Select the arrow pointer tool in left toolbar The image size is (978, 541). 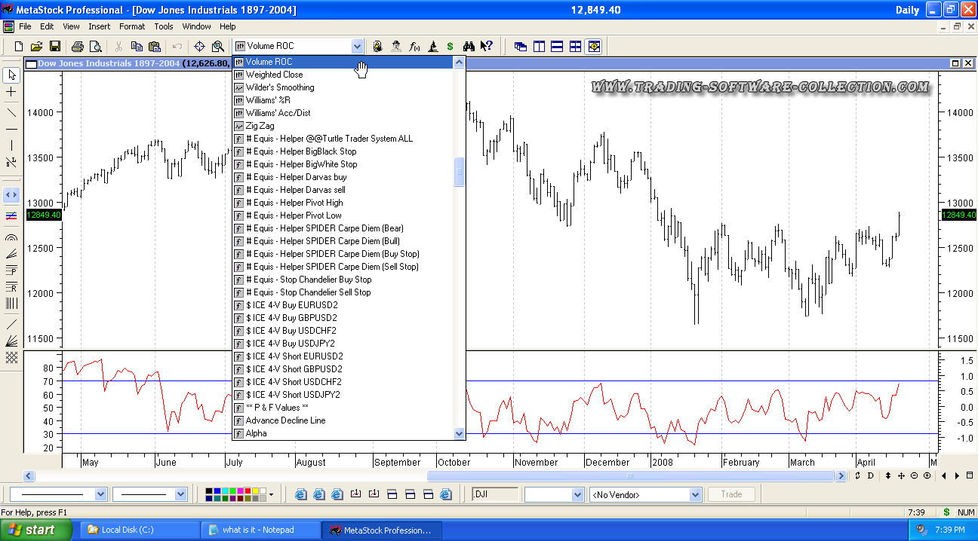tap(11, 75)
